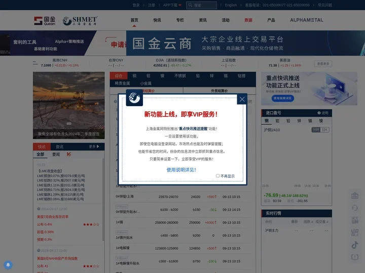Screen dimensions: 365x273
Task: Select the 铜 tab in price table header
Action: [x=134, y=76]
